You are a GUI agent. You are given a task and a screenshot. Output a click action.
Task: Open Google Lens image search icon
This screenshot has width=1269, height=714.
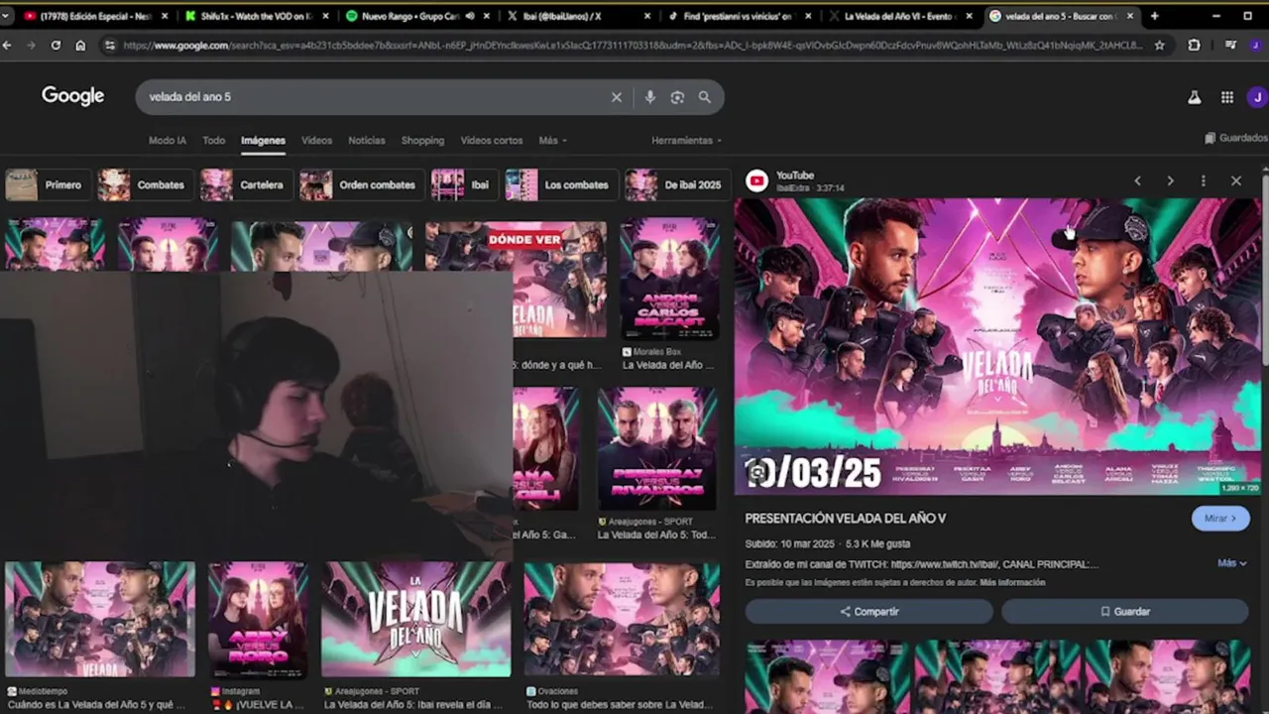pos(677,97)
